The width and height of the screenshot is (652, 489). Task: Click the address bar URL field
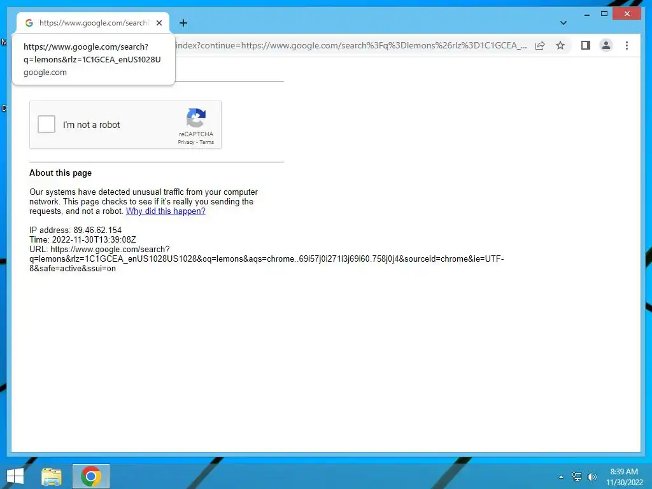click(x=351, y=45)
